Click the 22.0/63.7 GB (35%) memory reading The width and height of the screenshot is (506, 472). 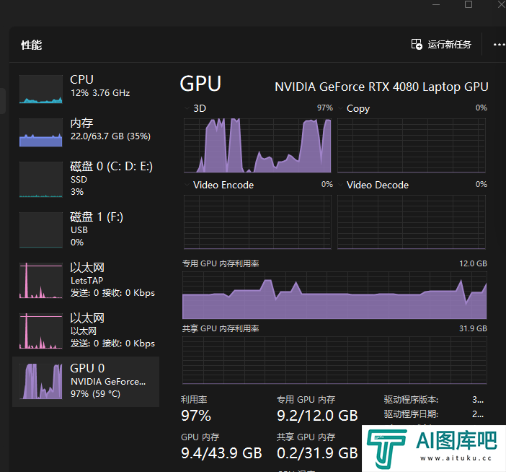(x=110, y=136)
